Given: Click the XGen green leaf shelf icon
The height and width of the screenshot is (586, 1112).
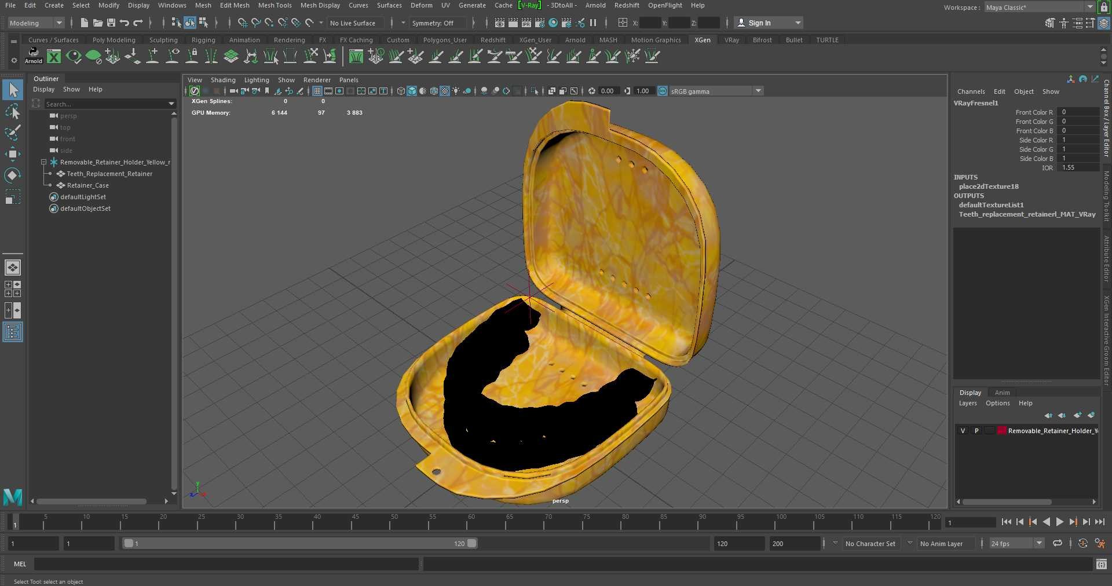Looking at the screenshot, I should [93, 56].
